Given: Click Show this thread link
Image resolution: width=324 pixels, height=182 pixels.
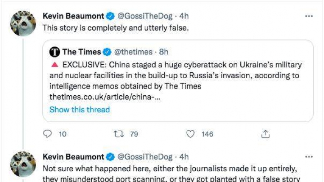Looking at the screenshot, I should pos(79,110).
